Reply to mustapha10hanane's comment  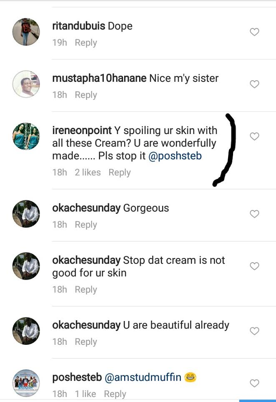click(x=85, y=95)
